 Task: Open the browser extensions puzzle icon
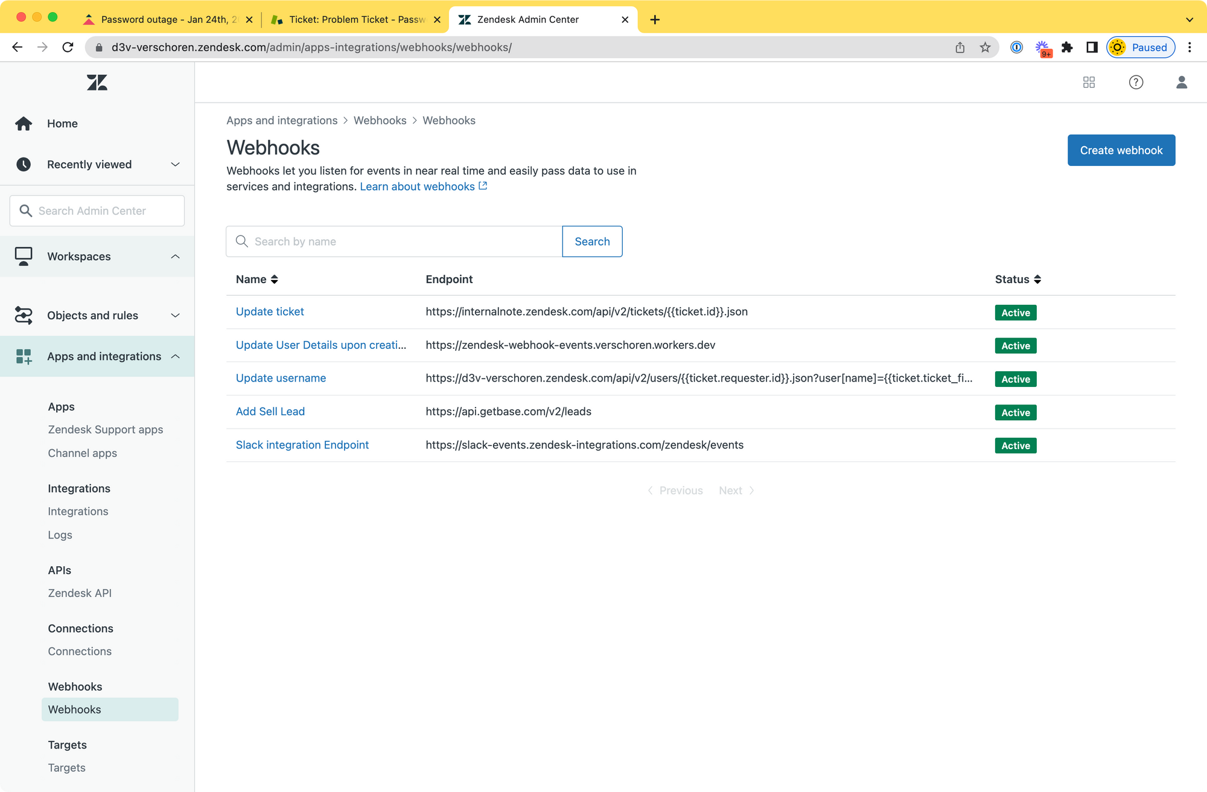pyautogui.click(x=1067, y=47)
